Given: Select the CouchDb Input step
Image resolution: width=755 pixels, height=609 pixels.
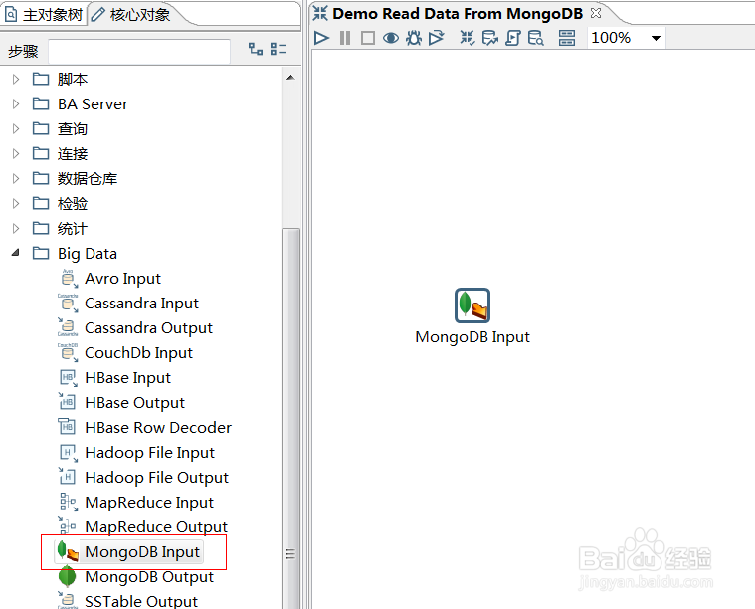Looking at the screenshot, I should [x=138, y=353].
